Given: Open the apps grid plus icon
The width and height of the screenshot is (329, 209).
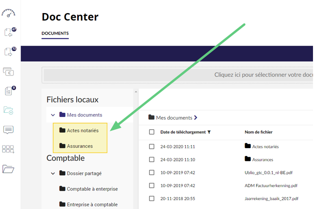Looking at the screenshot, I should tap(8, 149).
